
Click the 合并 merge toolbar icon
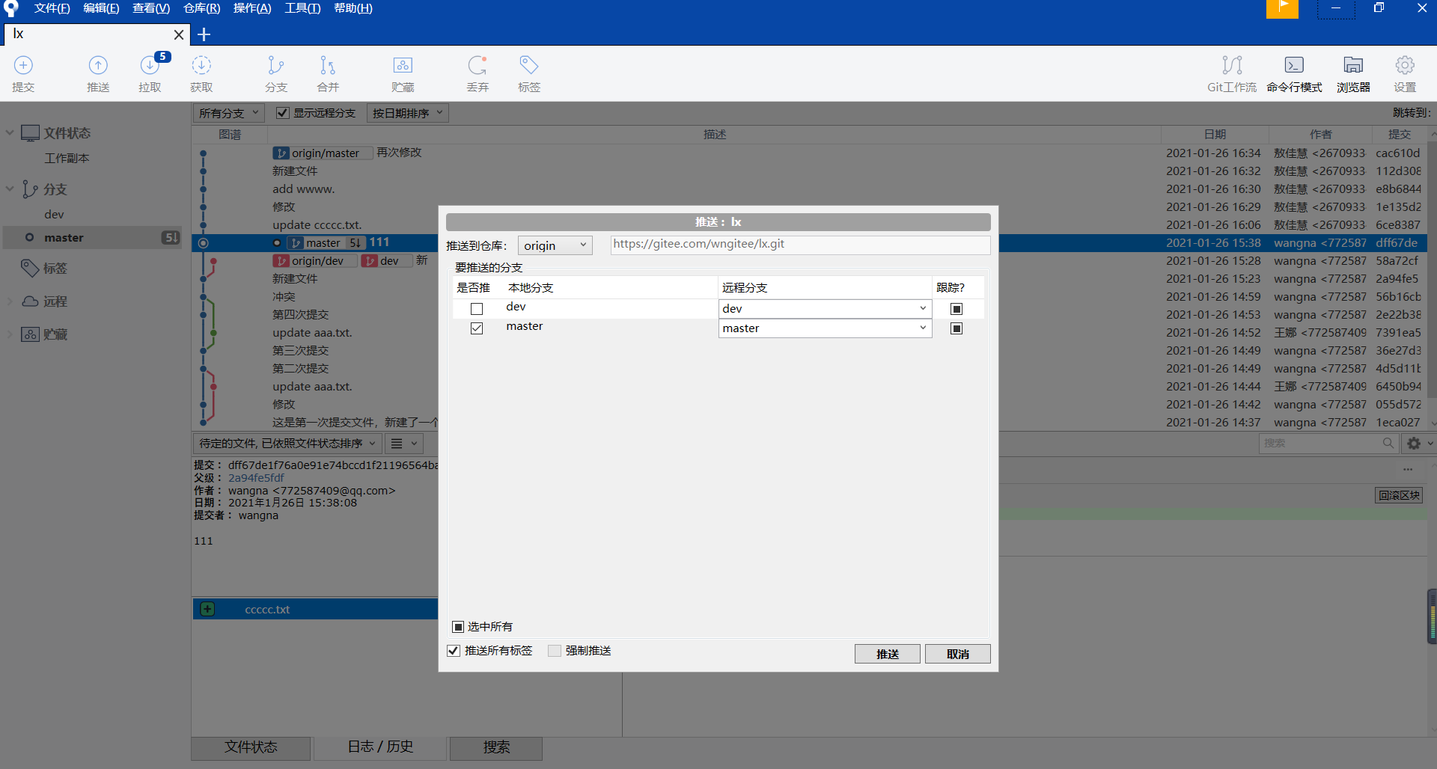(328, 65)
